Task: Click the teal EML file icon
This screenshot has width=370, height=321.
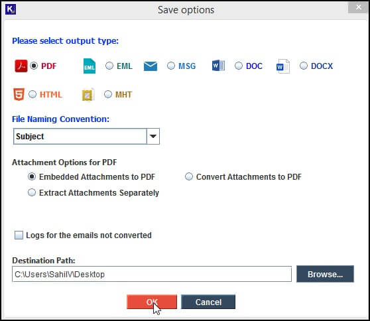Action: (x=90, y=66)
